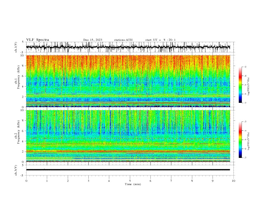The width and height of the screenshot is (263, 203).
Task: Click the "ch.3(V)" axis label
Action: [16, 170]
